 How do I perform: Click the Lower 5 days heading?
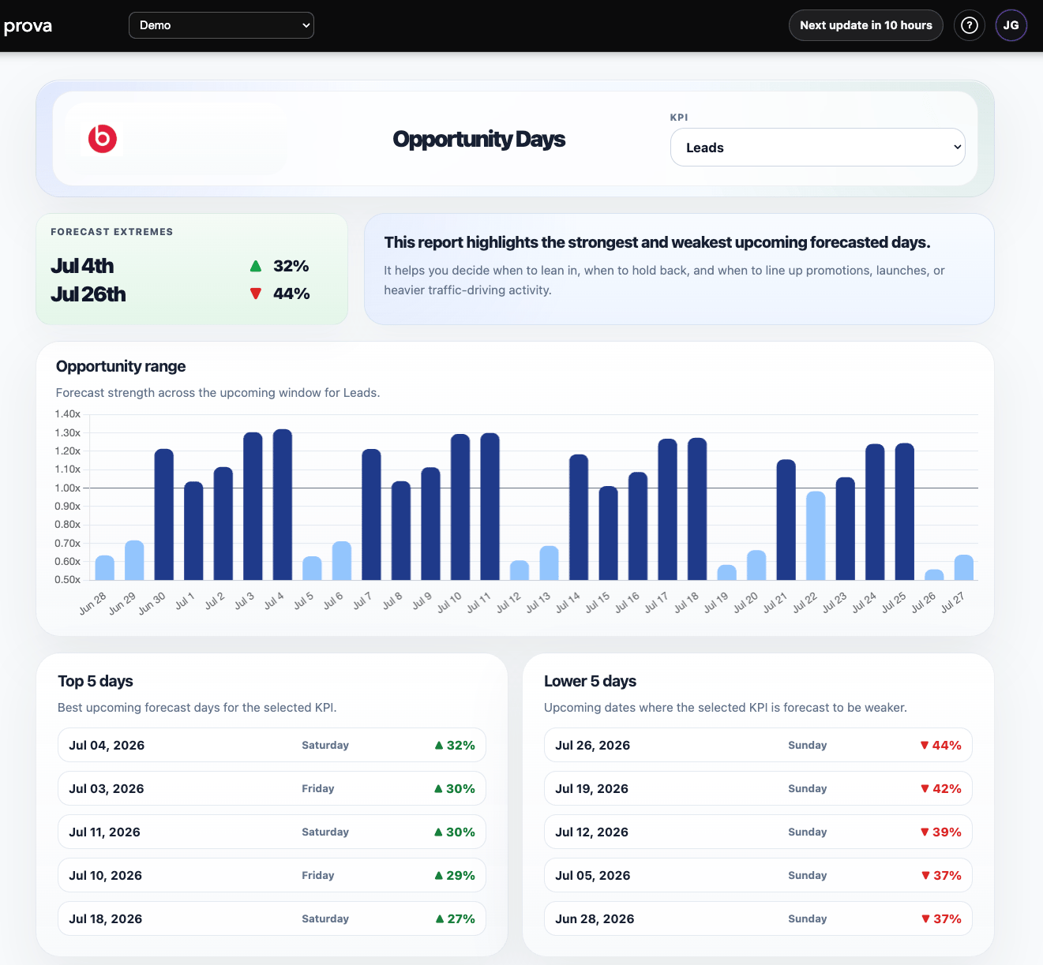tap(590, 681)
